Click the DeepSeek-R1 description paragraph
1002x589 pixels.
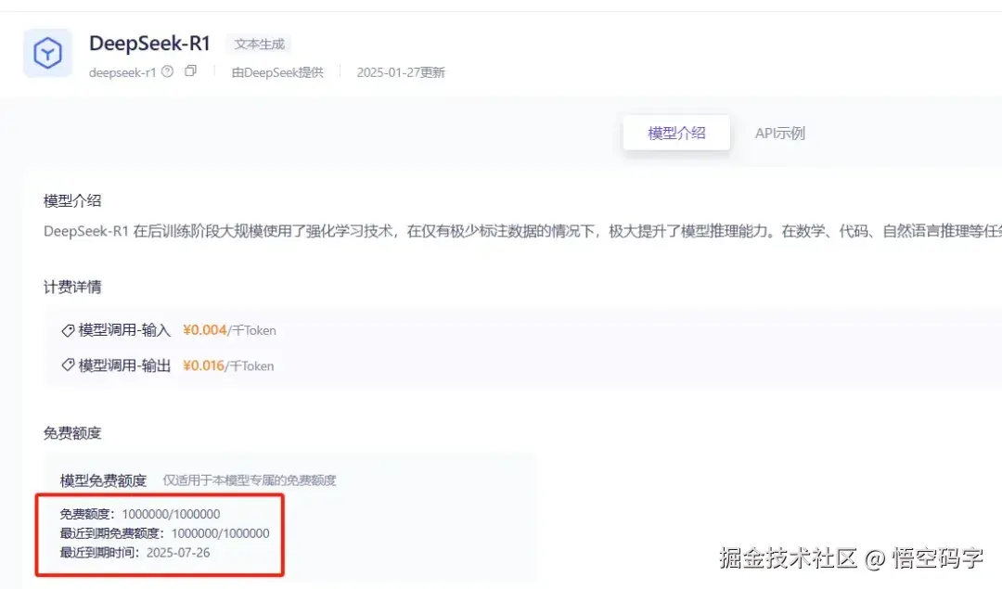click(x=522, y=231)
